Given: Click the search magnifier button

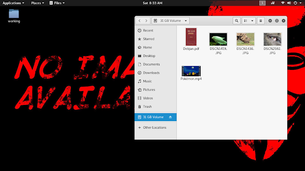Looking at the screenshot, I should [x=236, y=21].
